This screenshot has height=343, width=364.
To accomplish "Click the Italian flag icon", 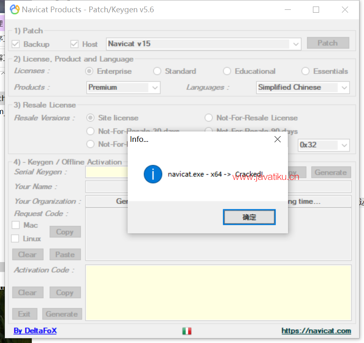I will (x=187, y=331).
